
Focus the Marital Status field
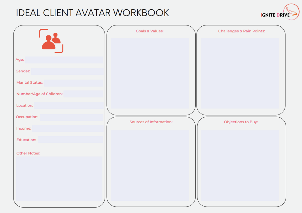click(74, 83)
